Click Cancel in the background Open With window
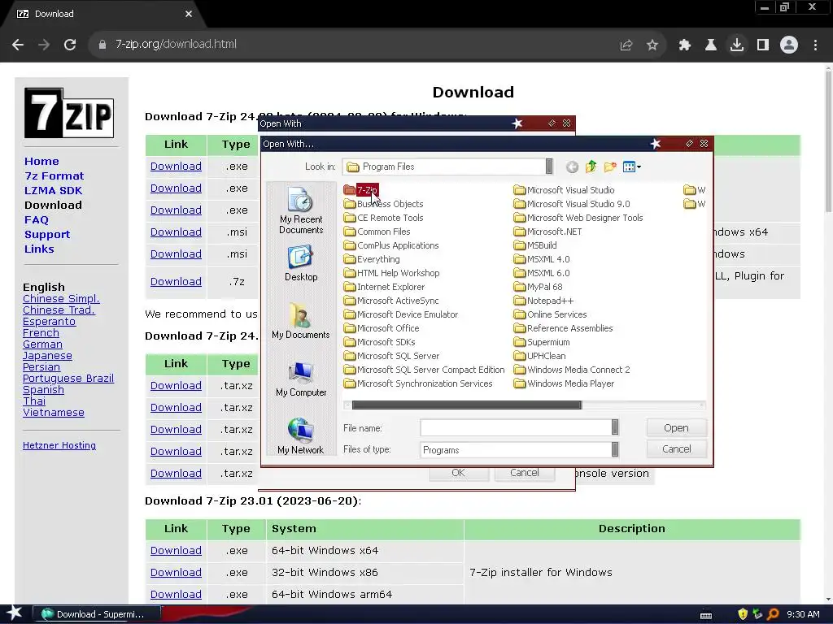The width and height of the screenshot is (833, 624). (525, 474)
